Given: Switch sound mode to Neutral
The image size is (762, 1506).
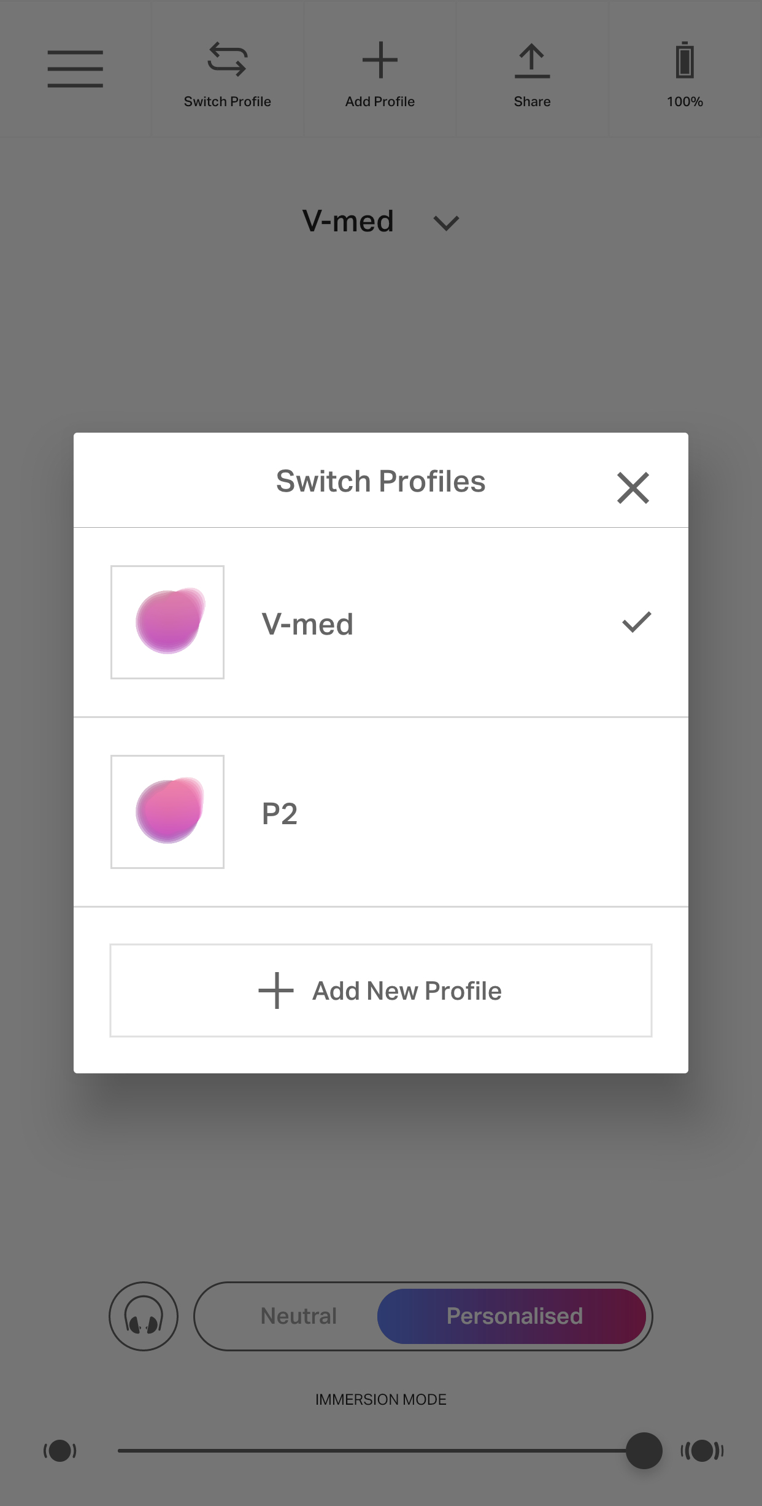Looking at the screenshot, I should 299,1316.
